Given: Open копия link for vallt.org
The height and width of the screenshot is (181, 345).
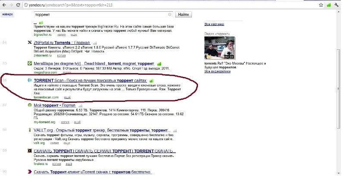Looking at the screenshot, I should pos(55,143).
